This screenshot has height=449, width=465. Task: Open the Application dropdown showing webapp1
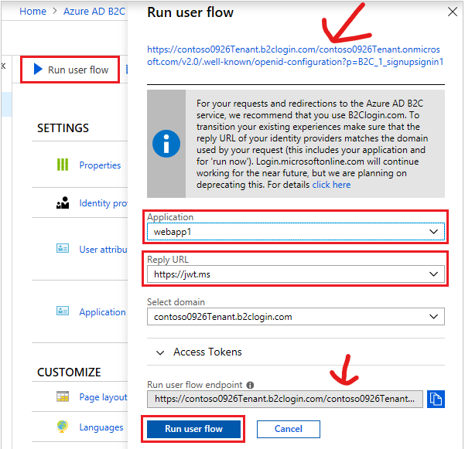click(296, 232)
